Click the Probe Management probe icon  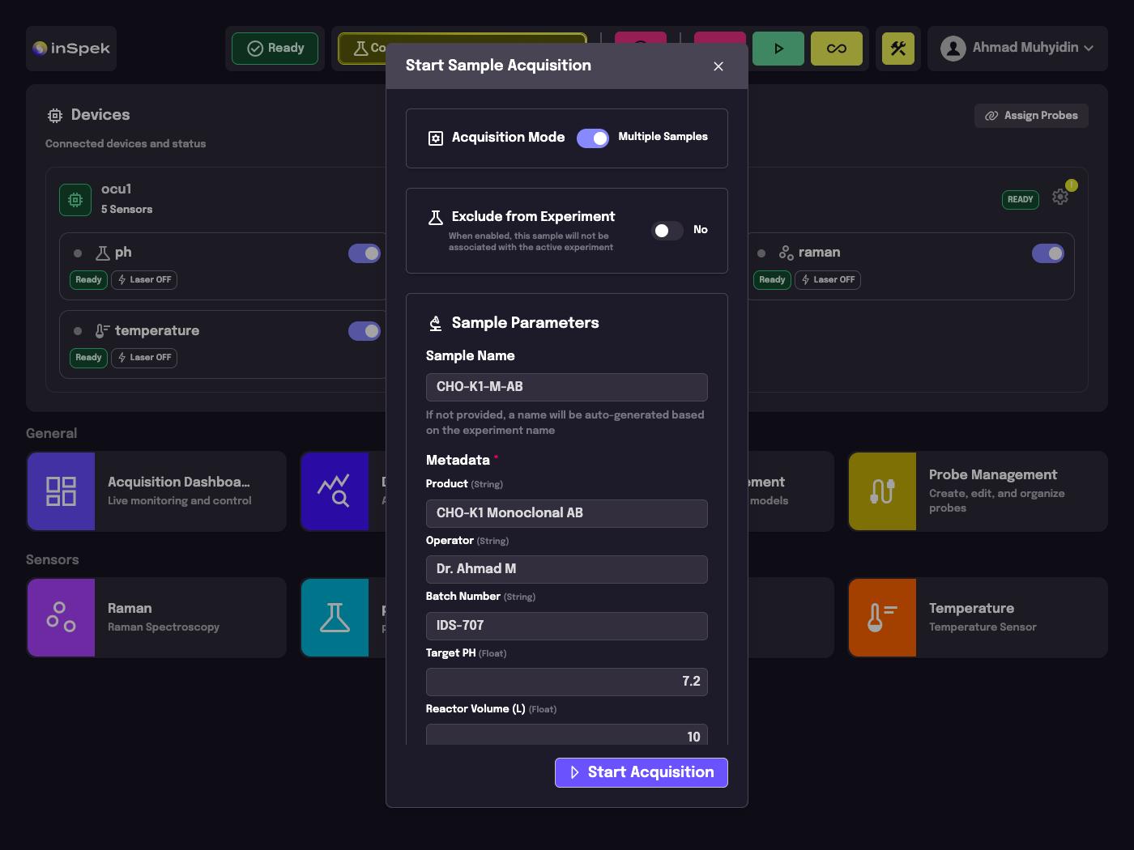883,491
